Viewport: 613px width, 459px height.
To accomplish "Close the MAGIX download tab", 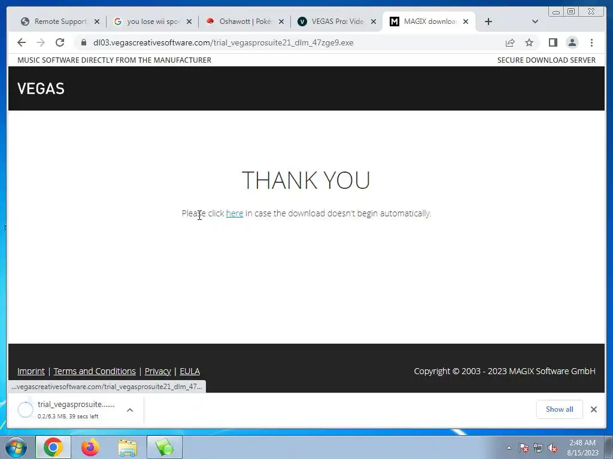I will click(x=466, y=22).
